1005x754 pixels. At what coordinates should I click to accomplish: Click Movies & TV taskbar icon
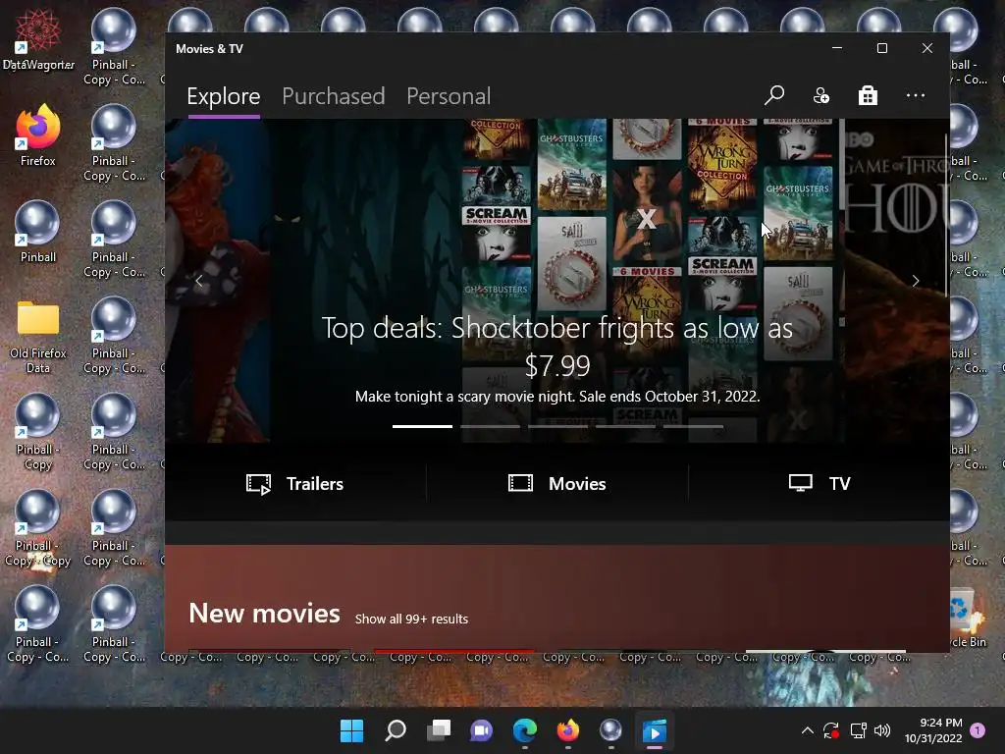pyautogui.click(x=655, y=730)
